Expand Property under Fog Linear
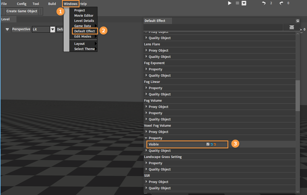The image size is (307, 195). pos(146,88)
